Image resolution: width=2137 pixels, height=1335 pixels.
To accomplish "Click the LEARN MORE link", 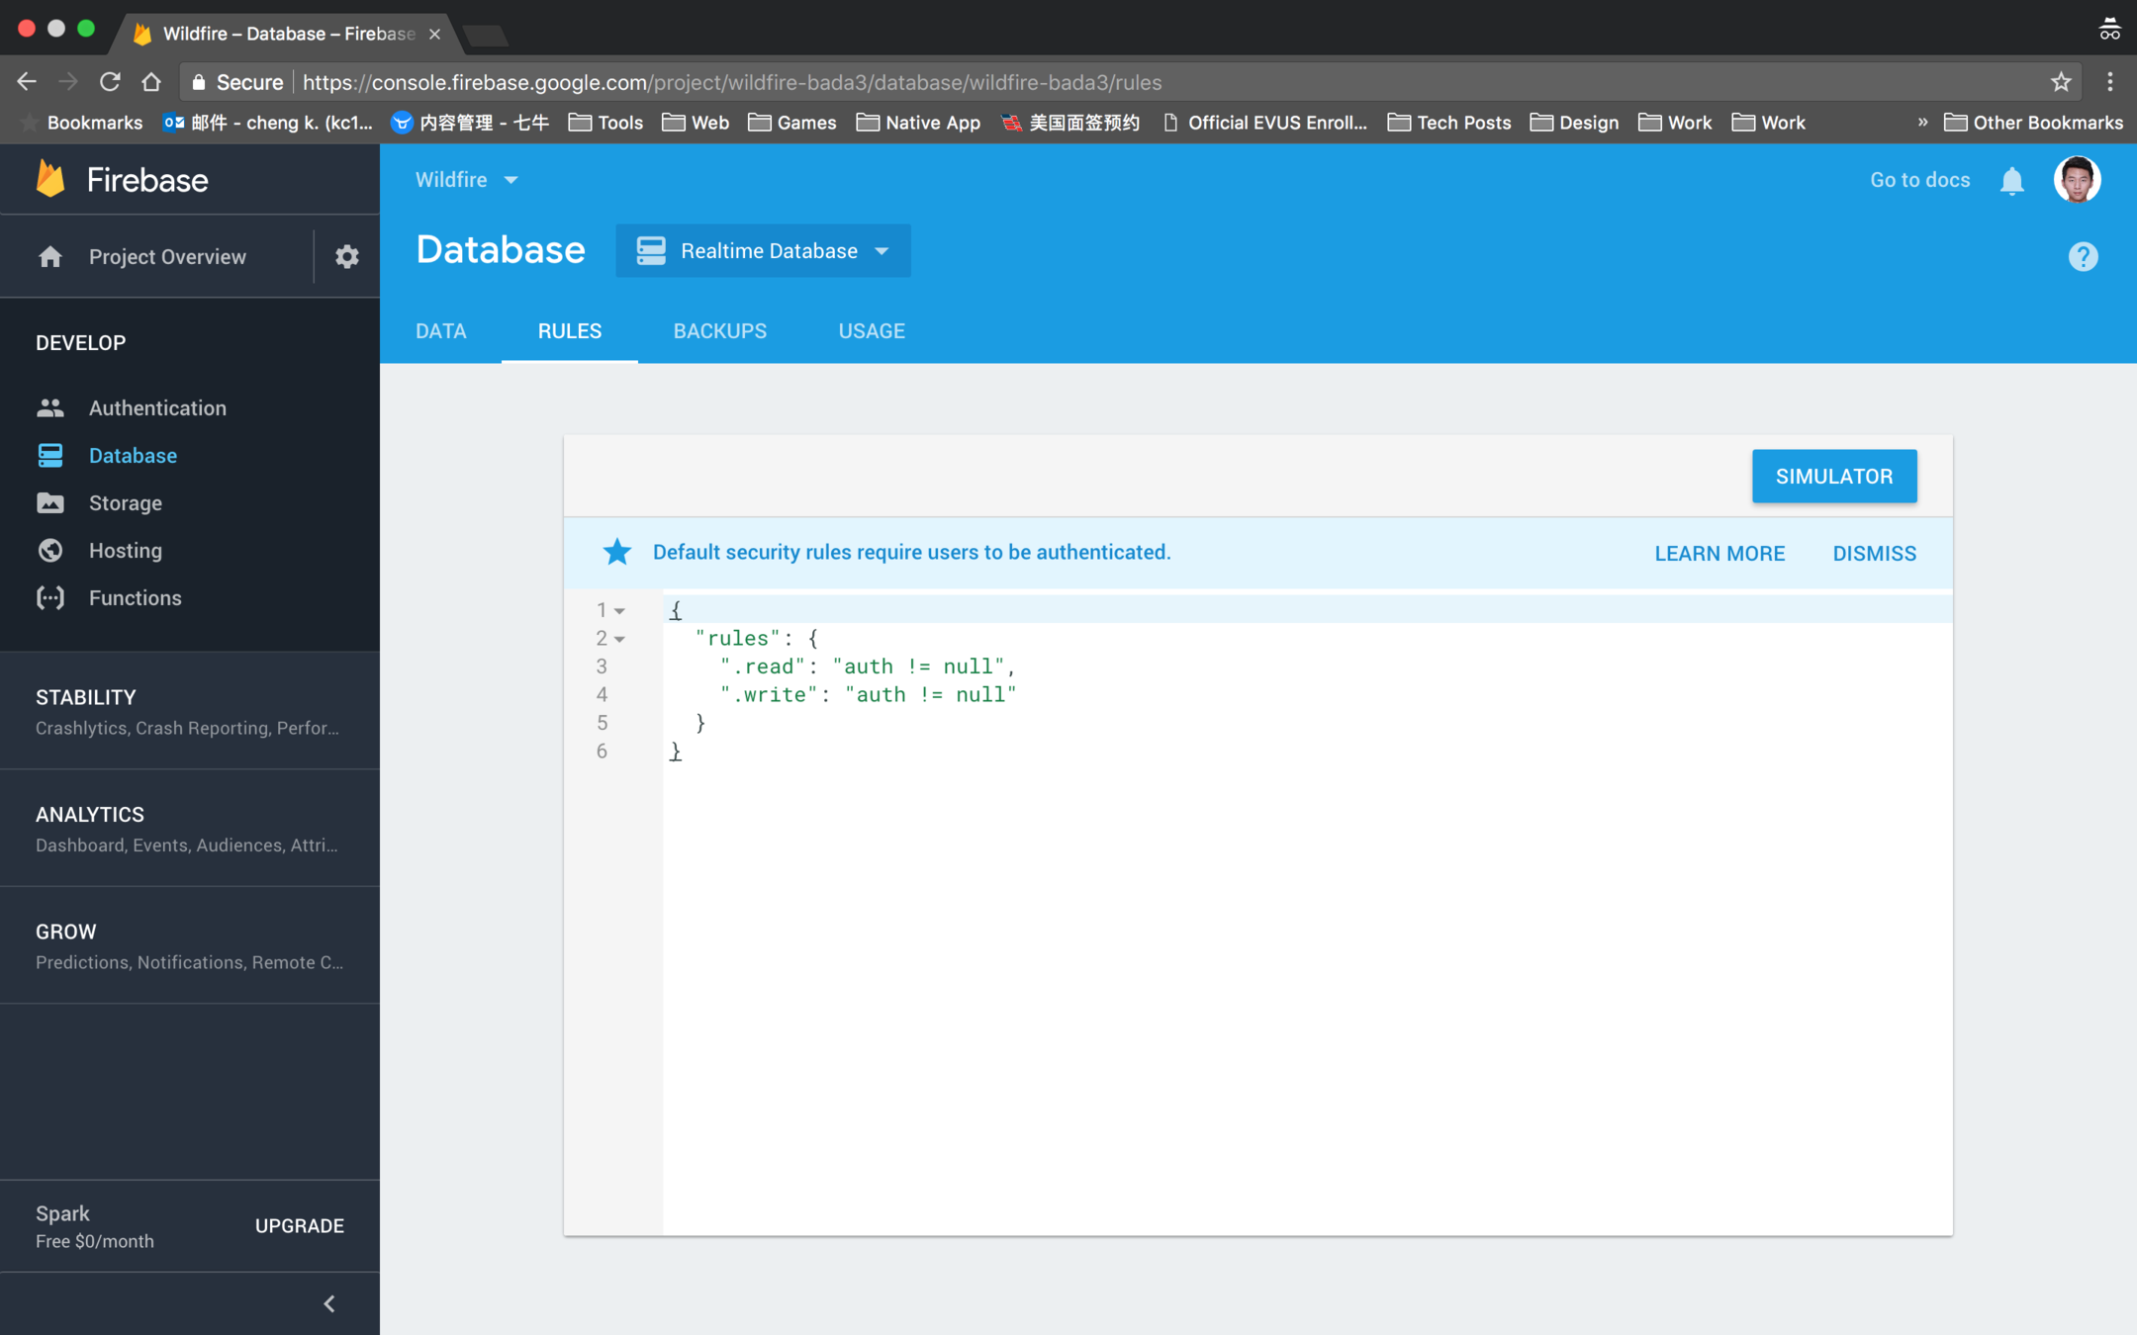I will click(1719, 554).
